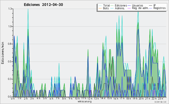
Task: Click the chart title 'Ediciones 2012-04-30'
Action: tap(43, 5)
